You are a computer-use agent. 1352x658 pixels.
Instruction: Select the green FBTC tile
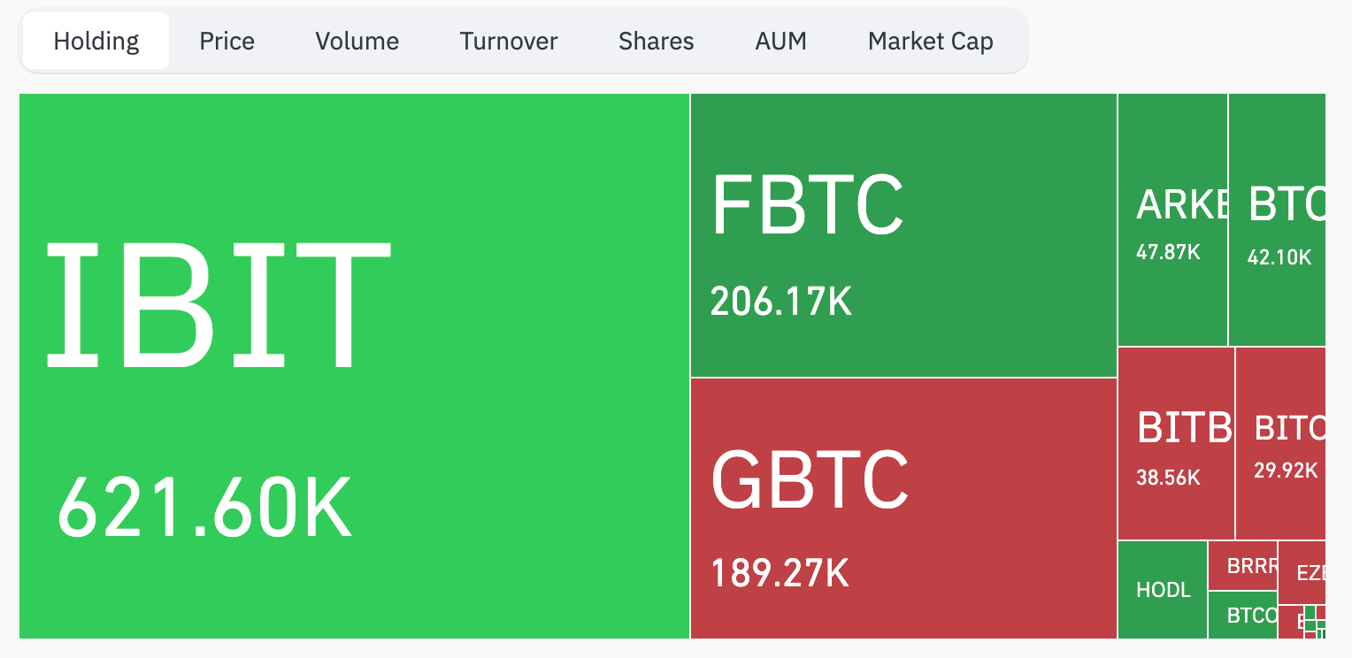pos(903,235)
